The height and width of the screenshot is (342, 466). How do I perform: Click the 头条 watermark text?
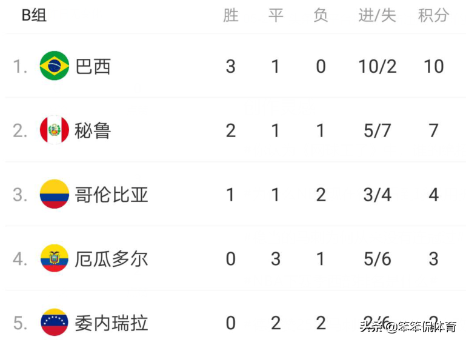coord(371,326)
